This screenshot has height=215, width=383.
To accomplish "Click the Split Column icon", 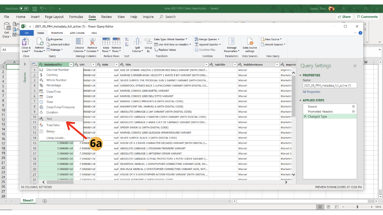I will click(x=137, y=42).
